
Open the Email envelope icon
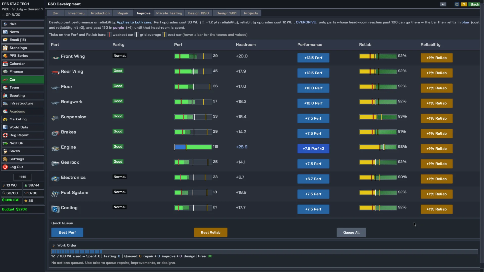click(x=5, y=40)
